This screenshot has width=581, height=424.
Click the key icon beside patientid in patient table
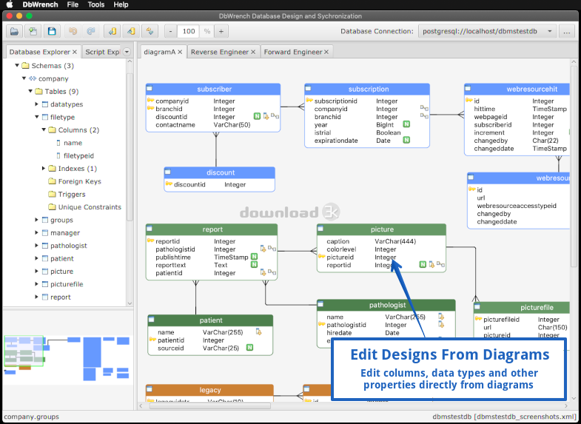click(x=152, y=340)
